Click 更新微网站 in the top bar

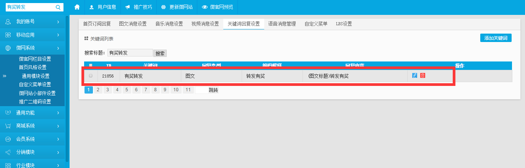pos(177,7)
